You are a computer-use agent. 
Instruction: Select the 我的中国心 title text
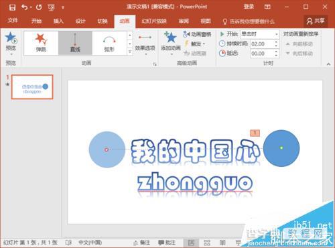[195, 151]
